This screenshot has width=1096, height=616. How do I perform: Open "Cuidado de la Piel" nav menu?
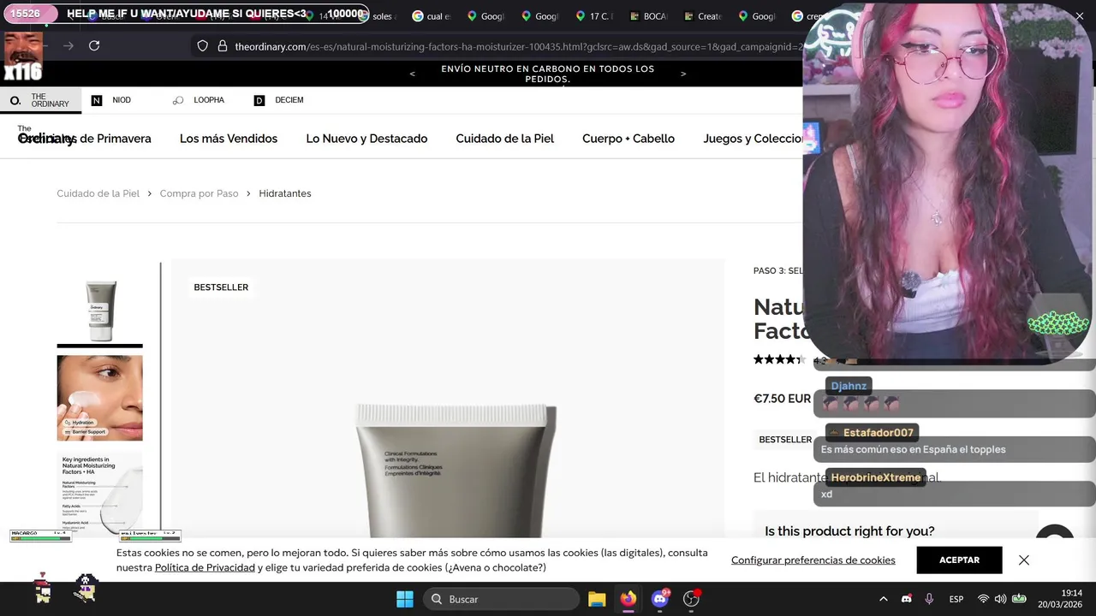click(x=505, y=139)
